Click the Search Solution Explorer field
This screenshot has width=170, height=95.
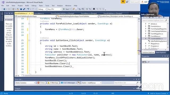[153, 20]
